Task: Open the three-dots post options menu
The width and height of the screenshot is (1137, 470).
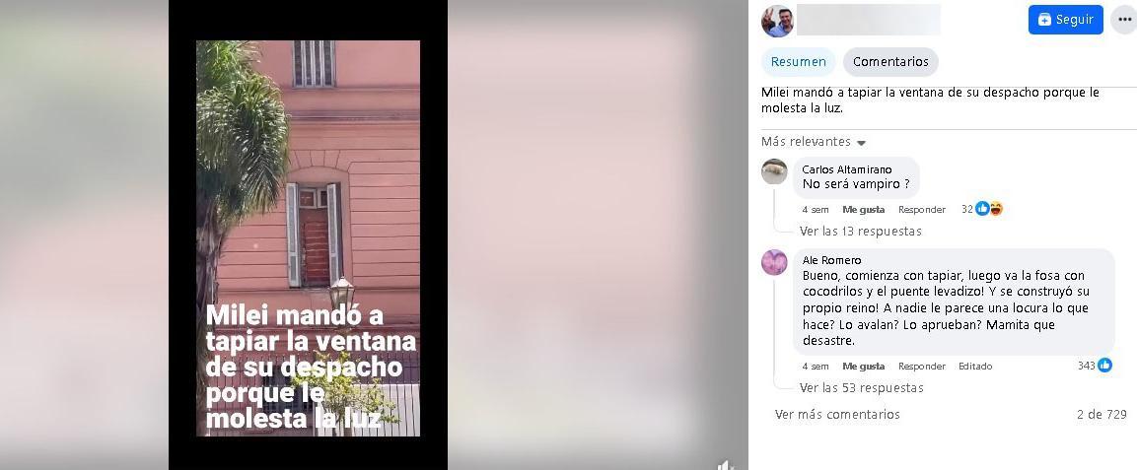Action: tap(1124, 20)
